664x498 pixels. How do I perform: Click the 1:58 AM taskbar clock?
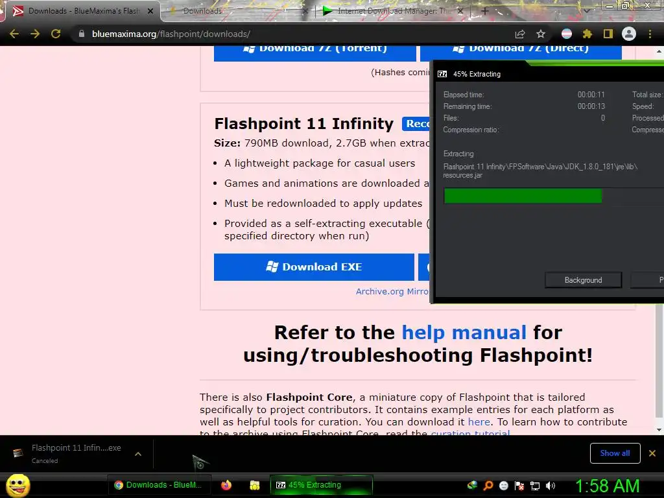pos(607,486)
